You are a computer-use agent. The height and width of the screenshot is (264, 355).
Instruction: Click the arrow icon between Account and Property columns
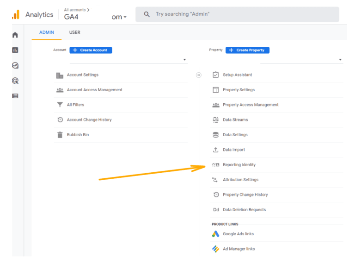point(199,75)
